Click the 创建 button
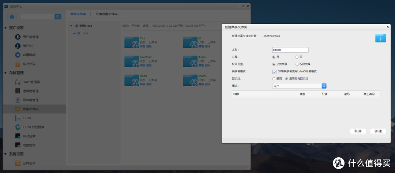395x173 pixels. (378, 131)
